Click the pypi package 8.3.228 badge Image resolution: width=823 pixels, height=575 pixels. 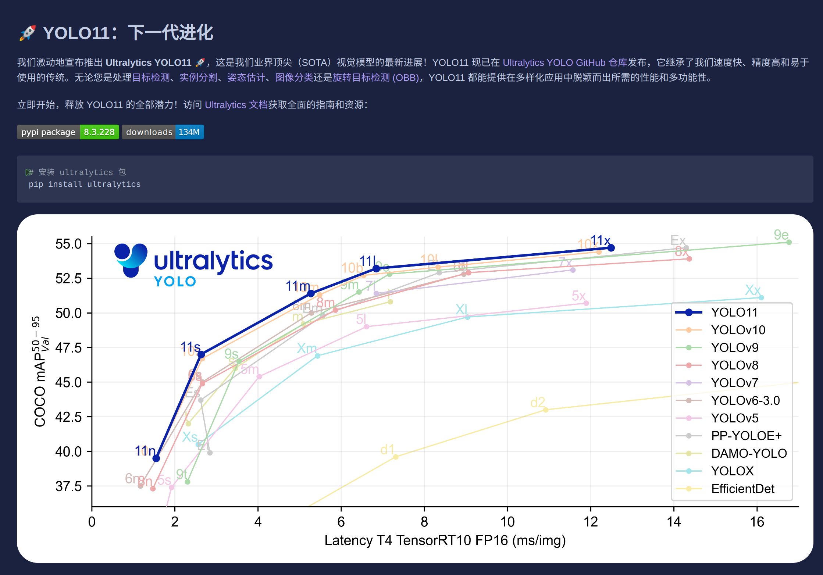[x=68, y=132]
